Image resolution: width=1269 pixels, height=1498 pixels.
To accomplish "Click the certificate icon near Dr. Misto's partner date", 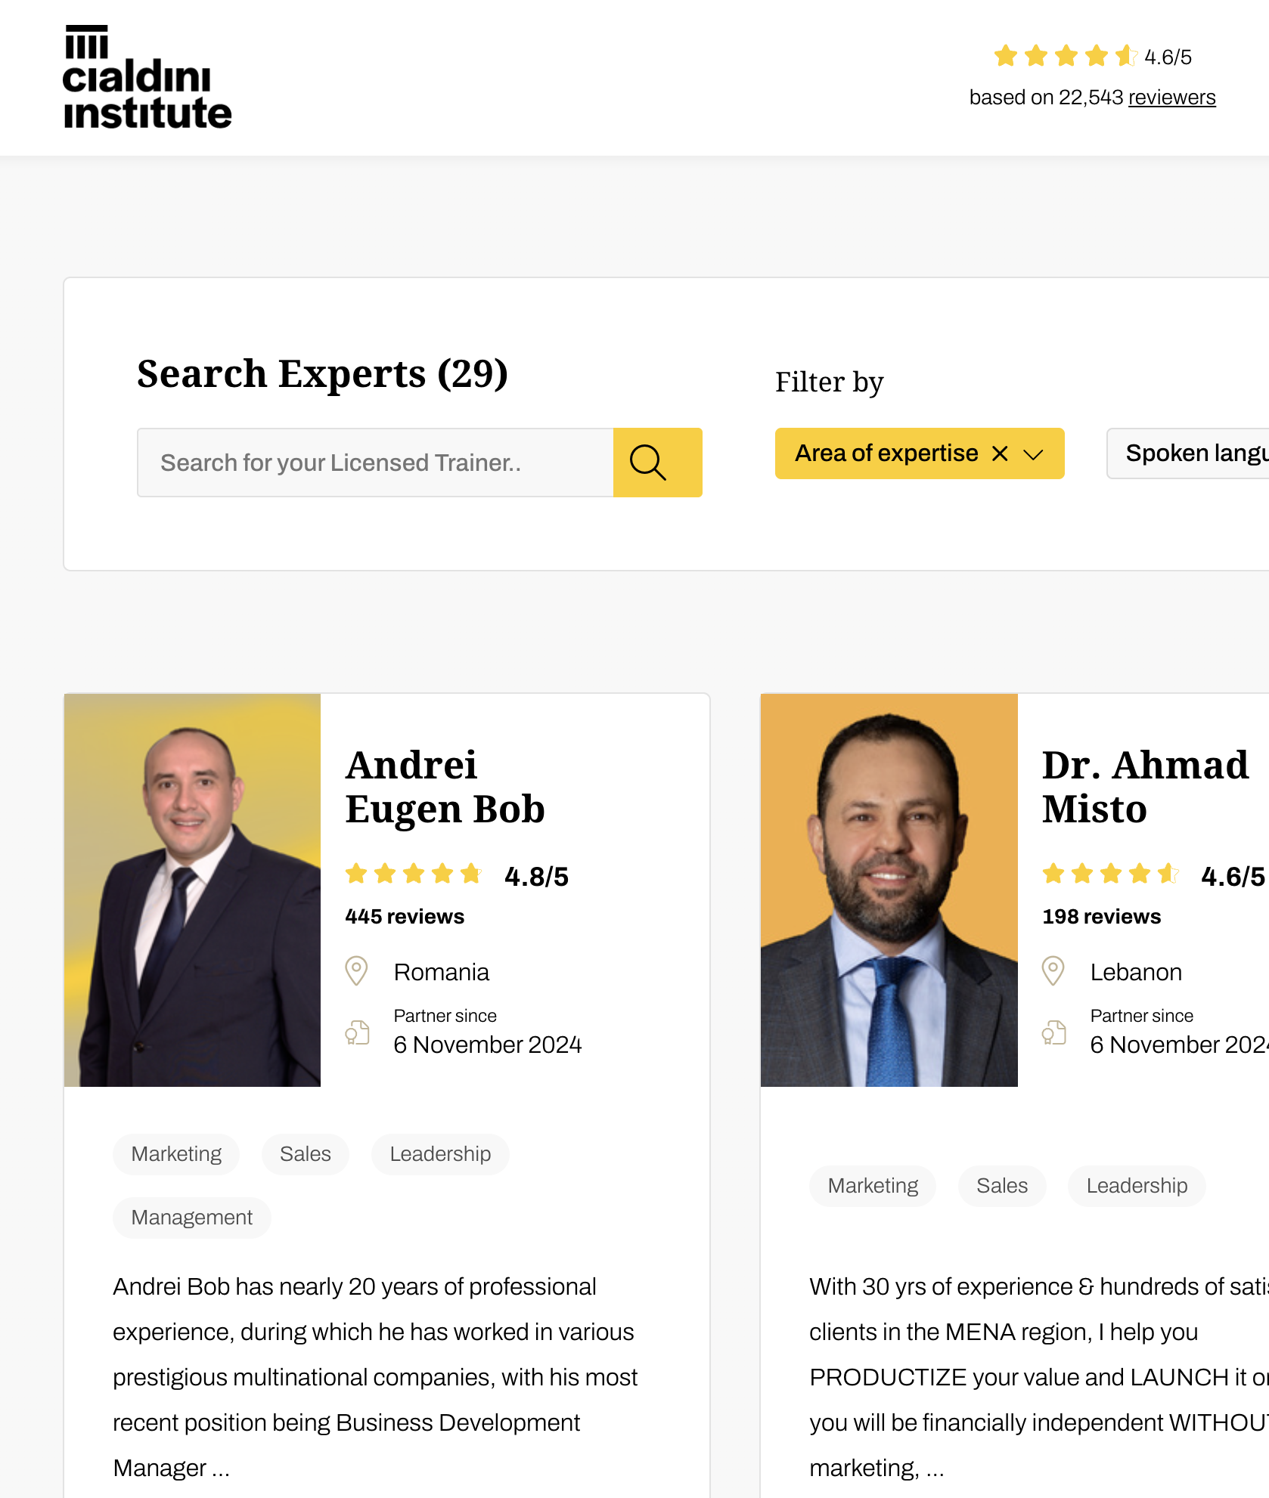I will coord(1053,1032).
